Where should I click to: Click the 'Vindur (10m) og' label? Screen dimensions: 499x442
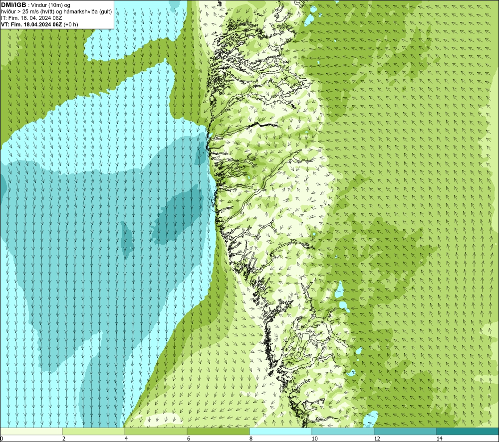50,5
